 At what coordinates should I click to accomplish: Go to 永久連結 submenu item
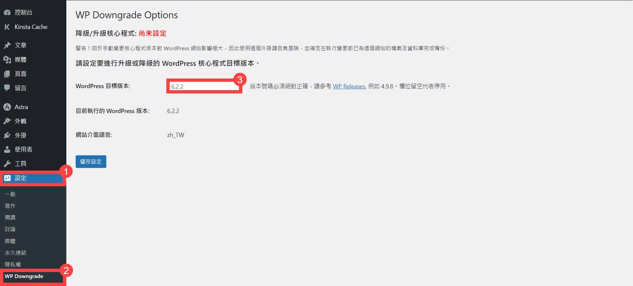[x=15, y=253]
